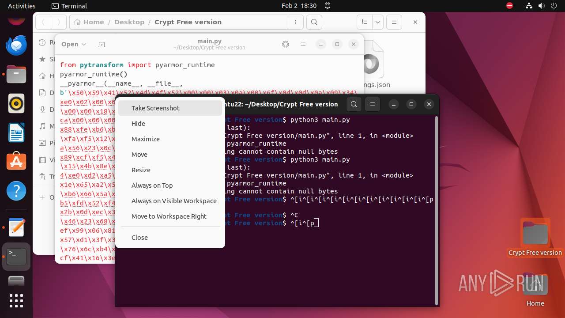
Task: Open Ubuntu Software in the dock
Action: (16, 162)
